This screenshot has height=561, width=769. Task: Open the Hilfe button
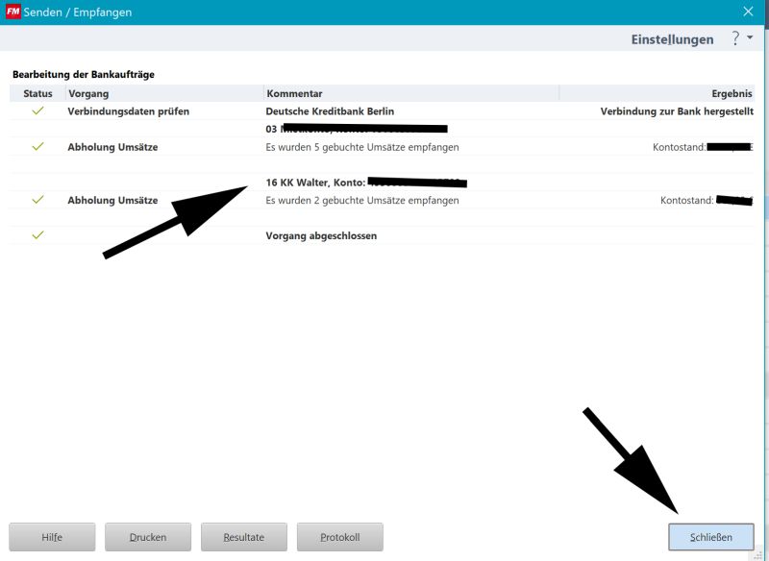click(x=52, y=537)
